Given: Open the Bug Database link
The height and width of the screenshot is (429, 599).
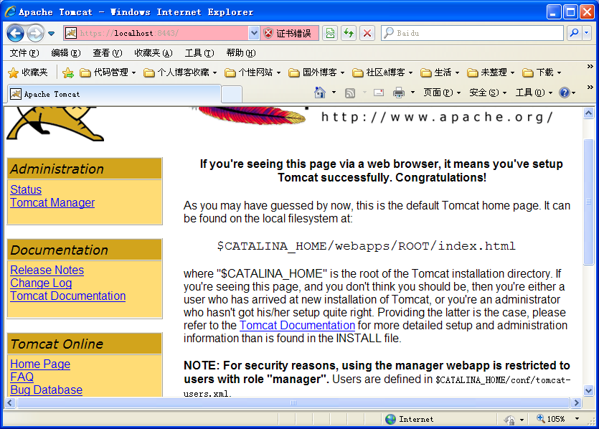Looking at the screenshot, I should [46, 390].
